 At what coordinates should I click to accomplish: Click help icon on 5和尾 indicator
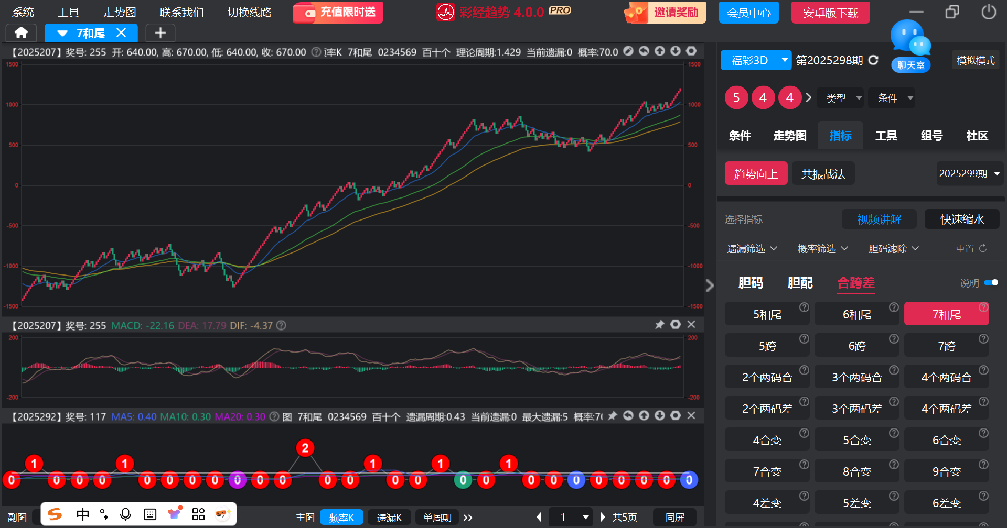[804, 307]
